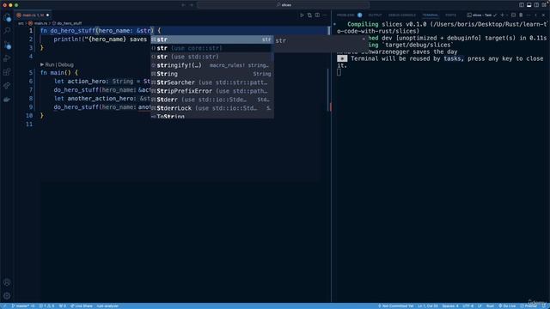
Task: Change the LF end of line setting
Action: tap(480, 306)
